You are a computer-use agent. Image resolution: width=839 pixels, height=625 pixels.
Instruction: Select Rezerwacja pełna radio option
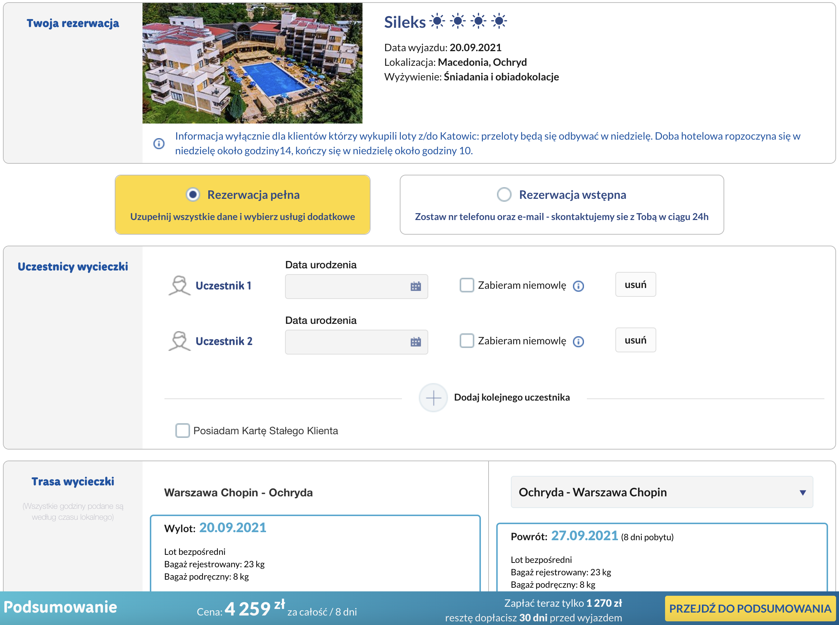[x=193, y=195]
